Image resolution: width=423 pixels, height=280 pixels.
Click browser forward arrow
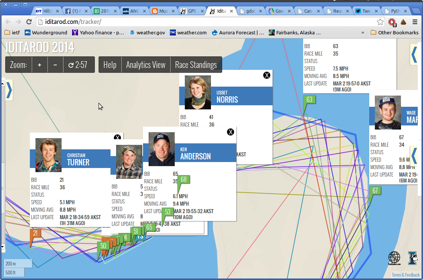pyautogui.click(x=18, y=22)
